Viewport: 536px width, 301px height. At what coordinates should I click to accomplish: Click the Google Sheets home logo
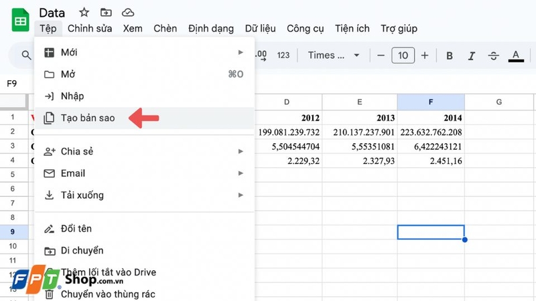[21, 20]
